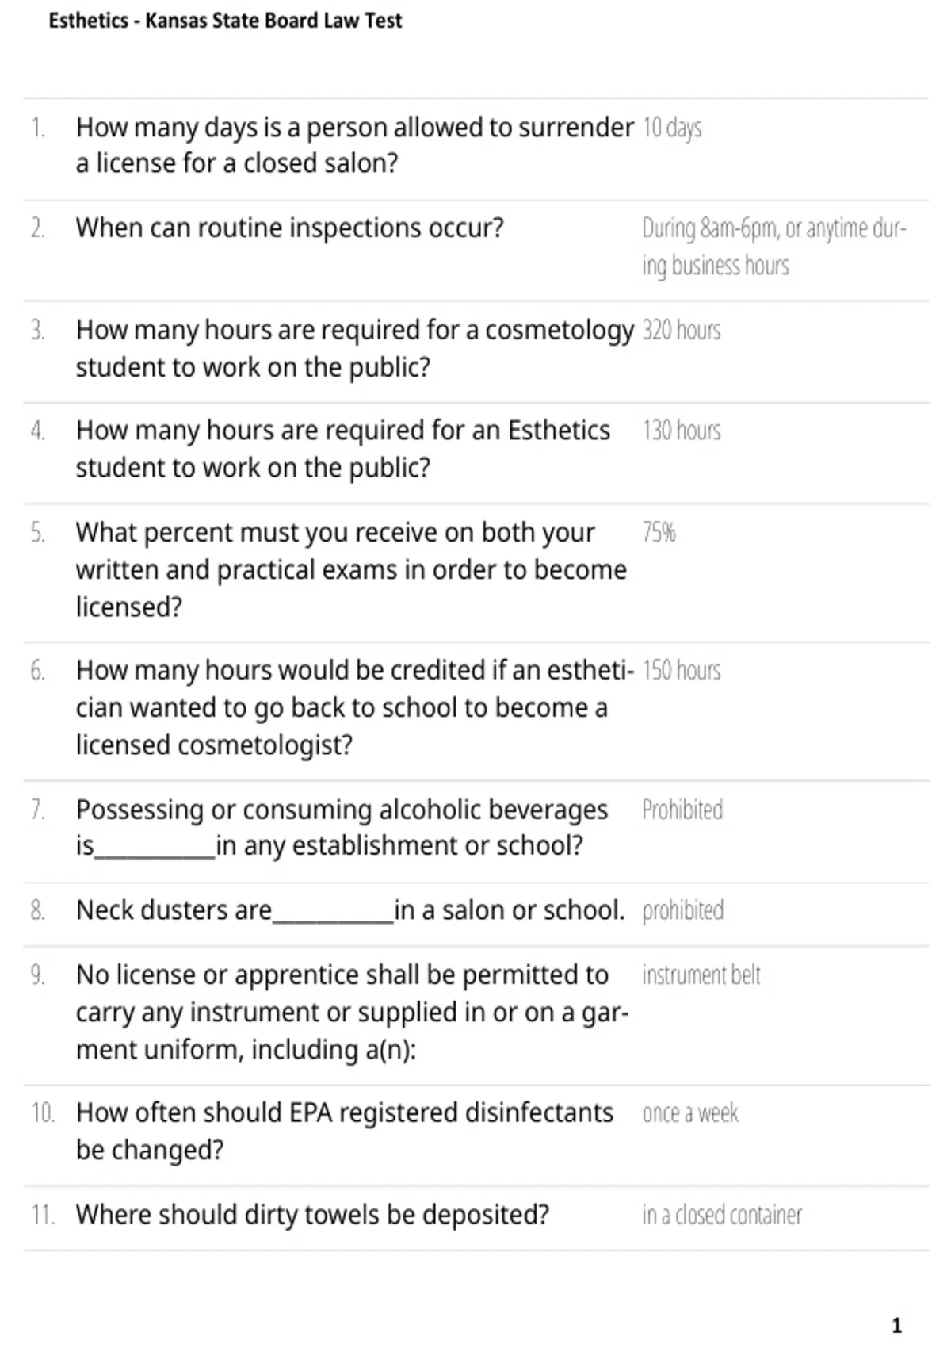The height and width of the screenshot is (1348, 951).
Task: Click the title 'Esthetics - Kansas State Board Law Test'
Action: click(x=225, y=21)
